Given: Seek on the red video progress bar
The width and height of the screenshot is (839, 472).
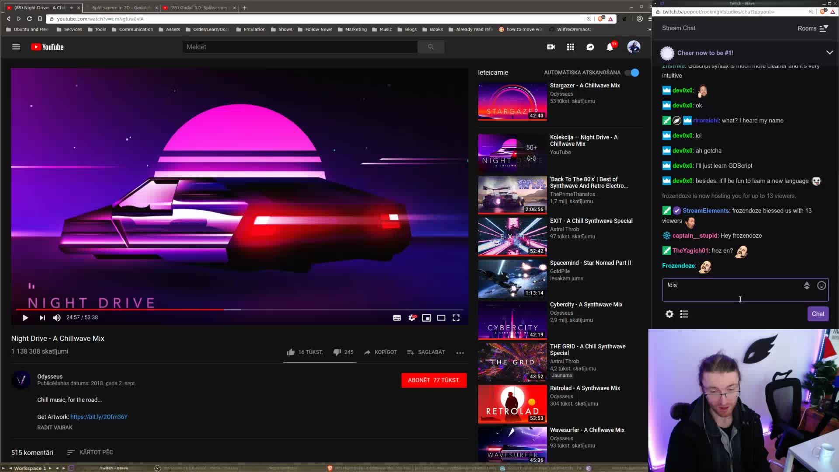Looking at the screenshot, I should (239, 309).
